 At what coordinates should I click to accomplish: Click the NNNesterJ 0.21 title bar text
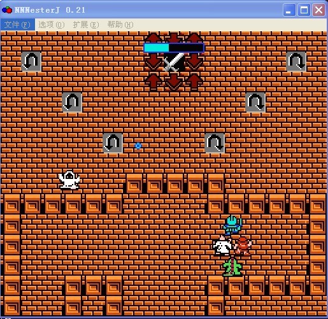click(x=50, y=10)
